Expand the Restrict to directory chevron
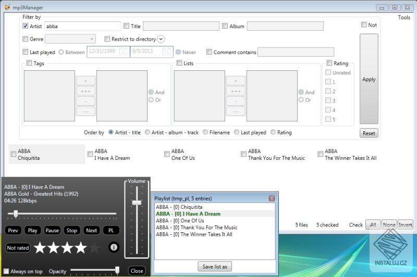 point(161,39)
